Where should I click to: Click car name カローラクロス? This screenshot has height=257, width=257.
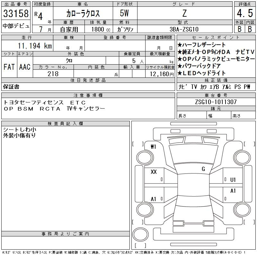[x=83, y=13]
